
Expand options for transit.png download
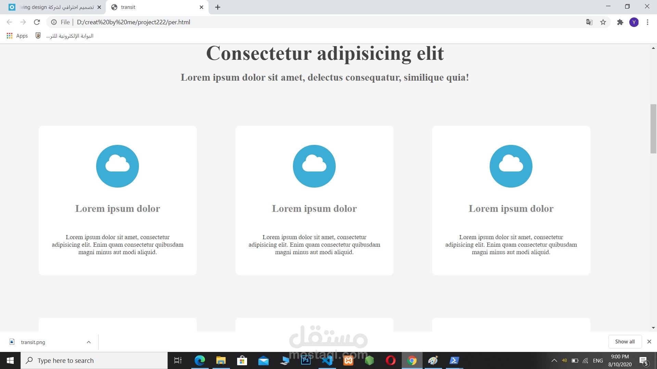89,342
